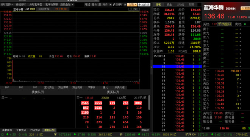Click the first square icon above chart corner
The height and width of the screenshot is (137, 250).
[x=130, y=9]
